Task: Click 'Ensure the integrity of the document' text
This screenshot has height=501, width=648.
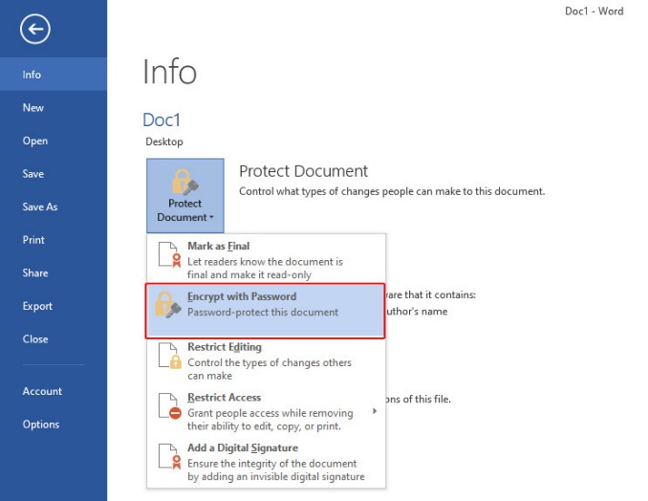Action: [272, 464]
